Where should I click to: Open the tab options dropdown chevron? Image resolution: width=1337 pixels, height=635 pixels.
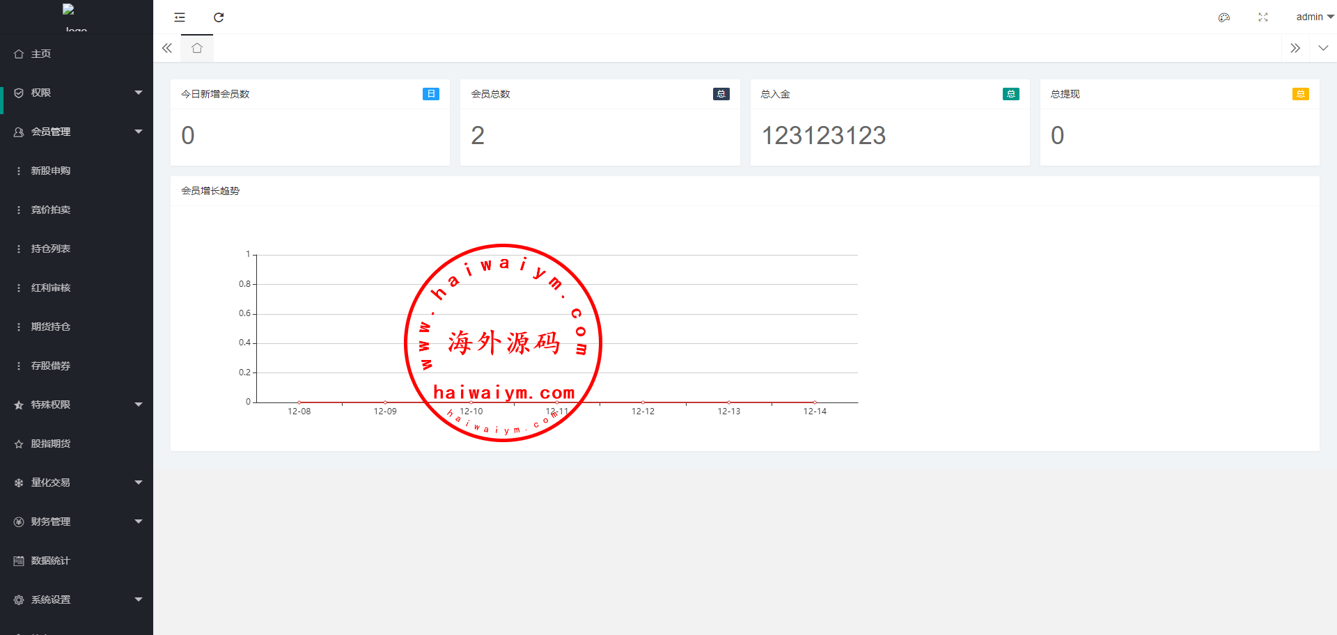pos(1322,48)
